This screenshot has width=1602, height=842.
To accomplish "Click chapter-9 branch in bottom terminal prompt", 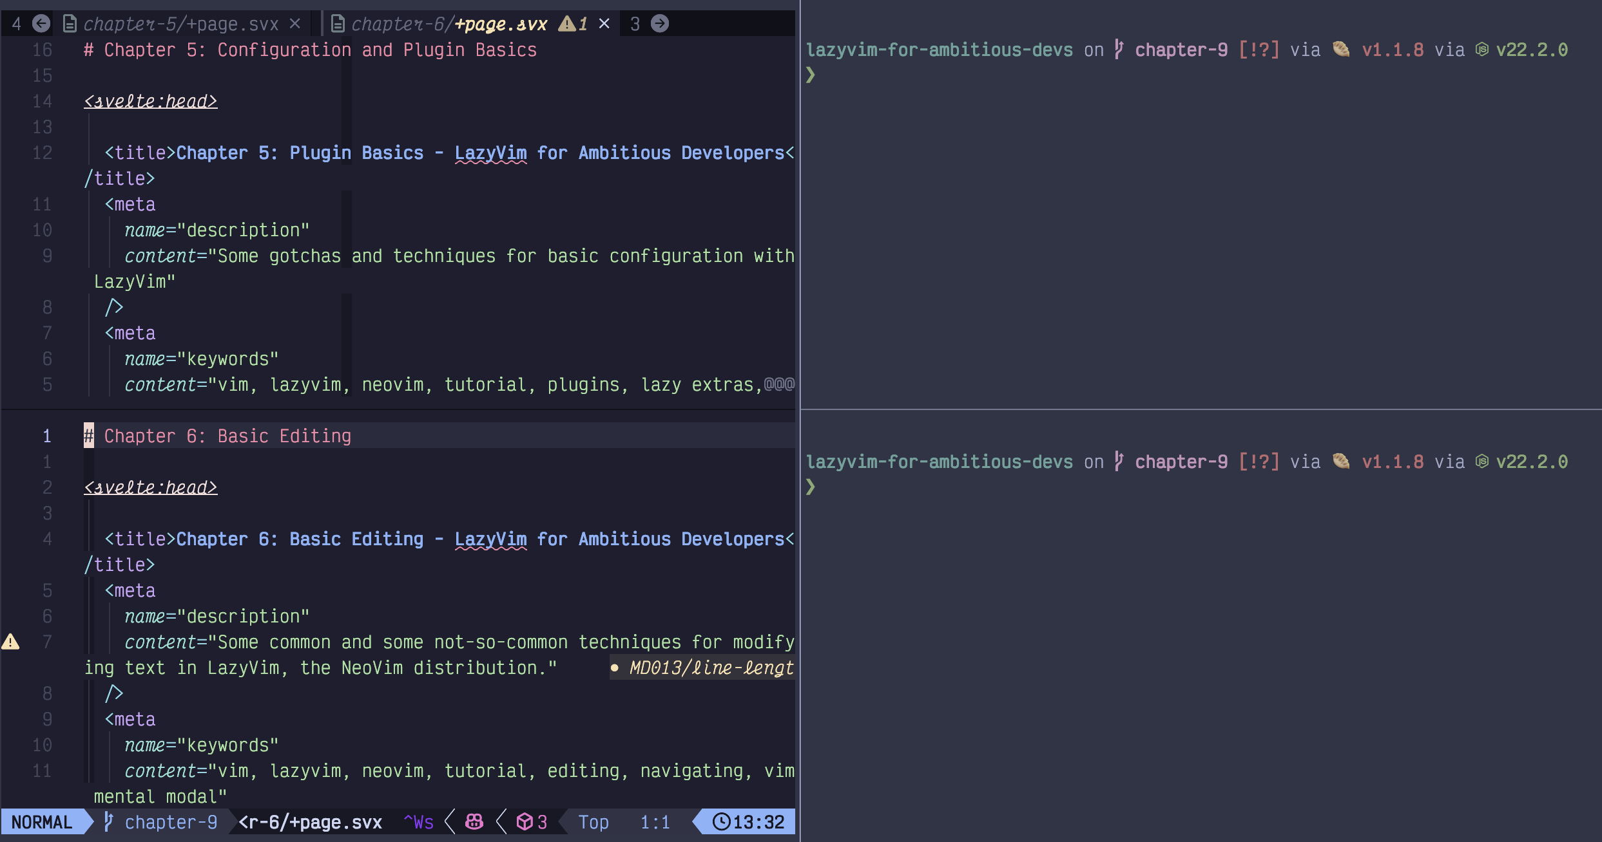I will pos(1181,462).
